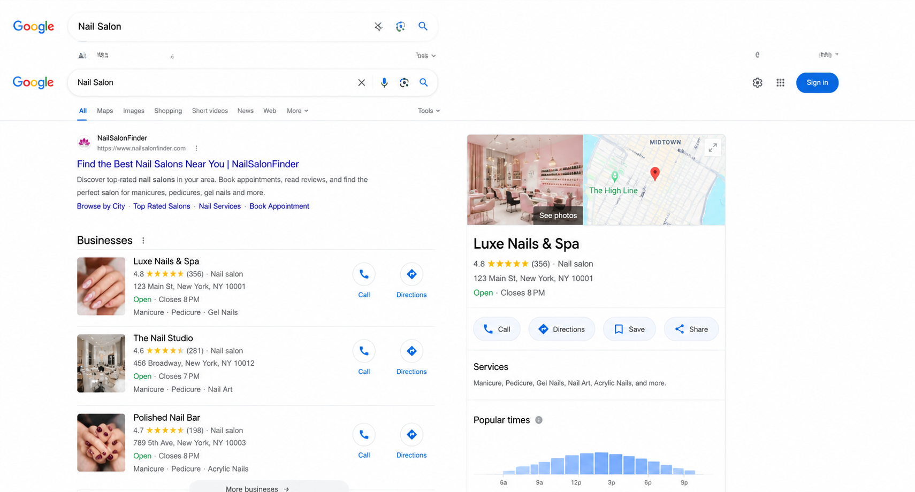Start voice search with the microphone icon
Screen dimensions: 915x492
click(384, 82)
